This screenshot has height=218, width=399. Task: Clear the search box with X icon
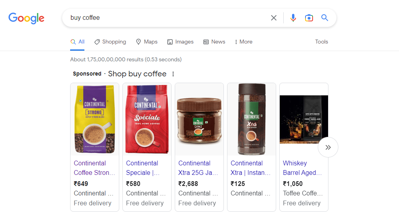(x=274, y=18)
